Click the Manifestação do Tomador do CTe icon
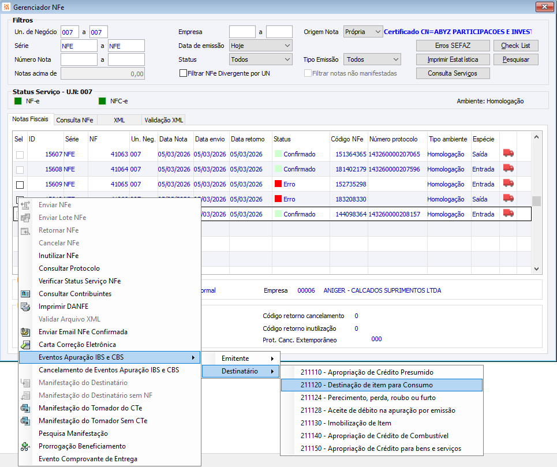 (x=25, y=408)
